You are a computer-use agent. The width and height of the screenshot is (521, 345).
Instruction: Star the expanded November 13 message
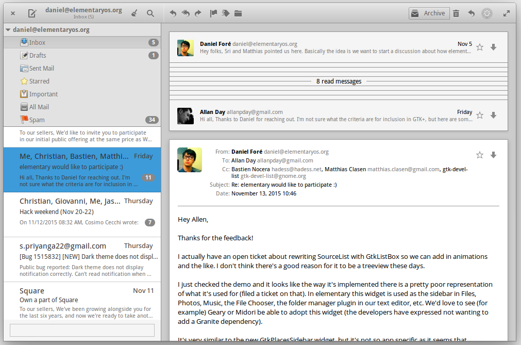[x=480, y=155]
